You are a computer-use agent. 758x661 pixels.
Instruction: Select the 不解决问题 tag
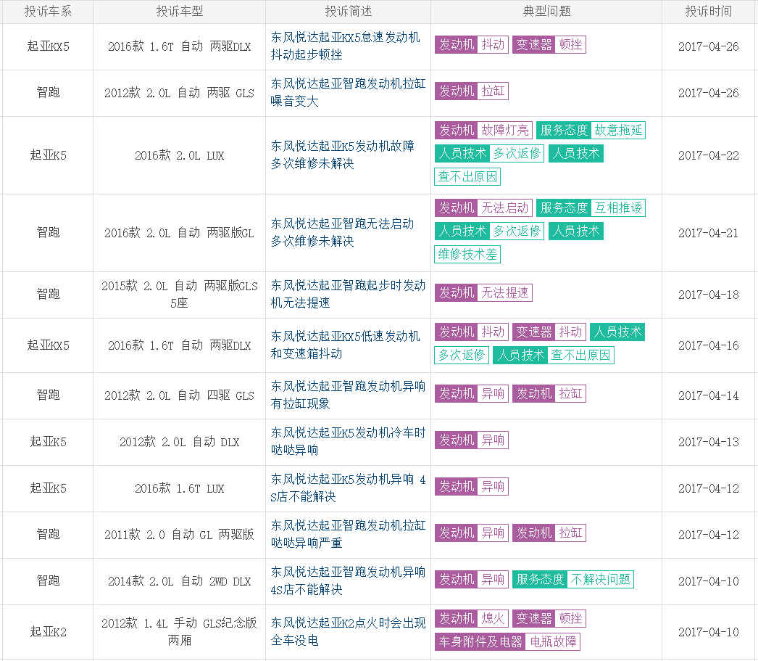click(600, 580)
